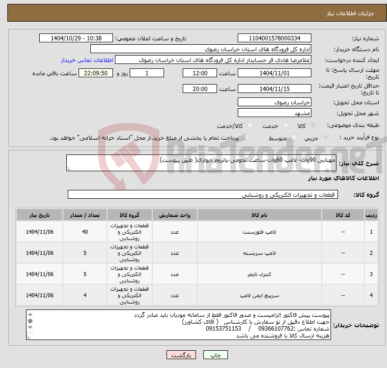The width and height of the screenshot is (387, 368).
Task: Click item name لامپ فلورسنت
Action: 259,232
